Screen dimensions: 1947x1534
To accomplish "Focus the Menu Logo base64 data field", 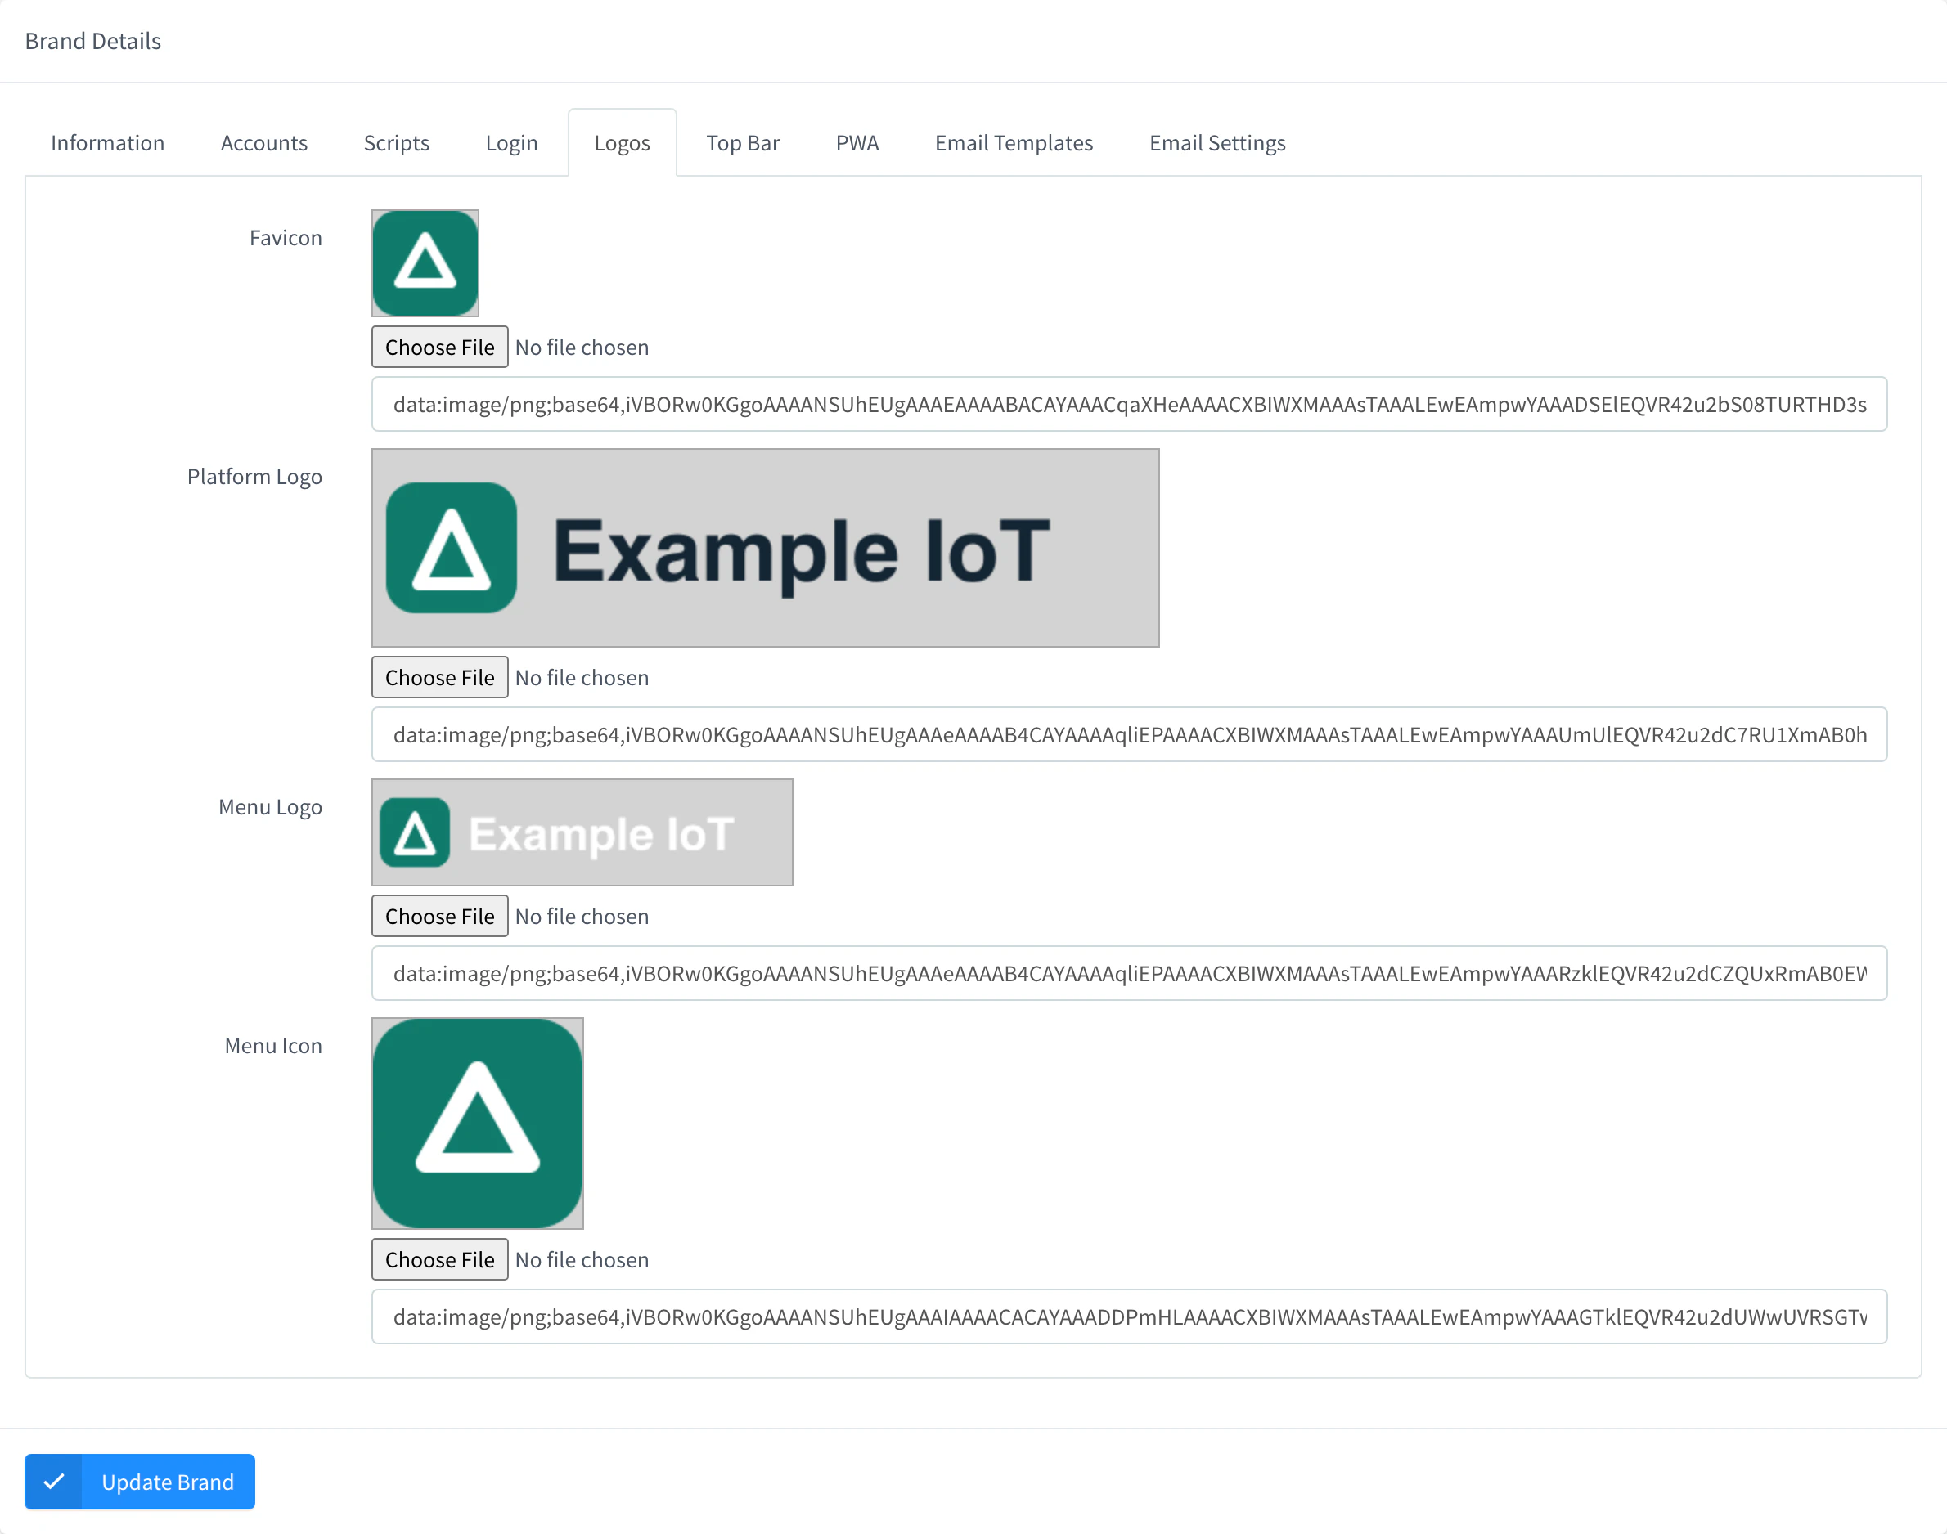I will coord(1130,974).
